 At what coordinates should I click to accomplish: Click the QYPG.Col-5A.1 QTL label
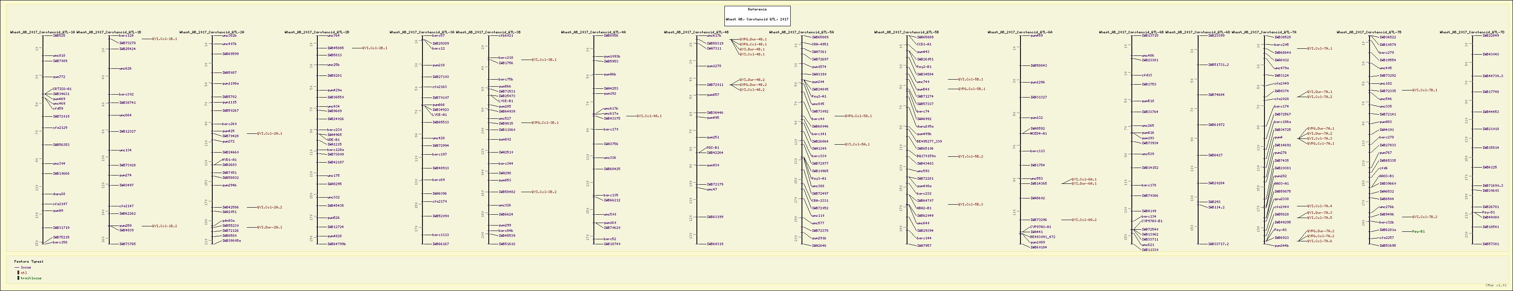(x=857, y=116)
